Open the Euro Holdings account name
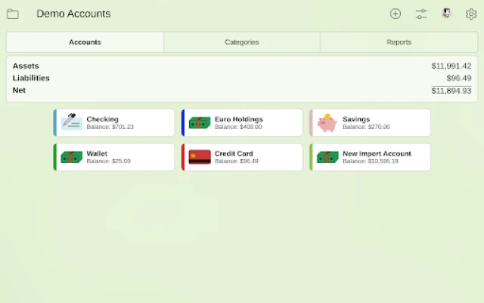The height and width of the screenshot is (303, 484). click(x=238, y=119)
